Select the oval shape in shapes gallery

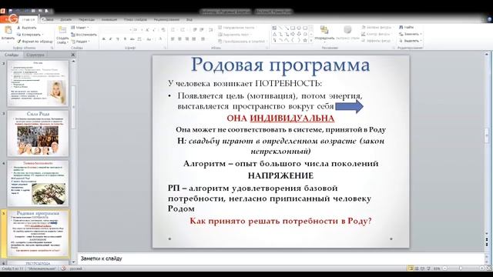tap(299, 28)
